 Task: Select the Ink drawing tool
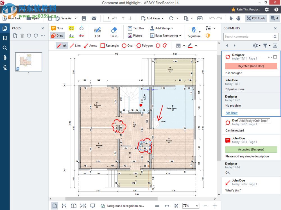tap(62, 45)
